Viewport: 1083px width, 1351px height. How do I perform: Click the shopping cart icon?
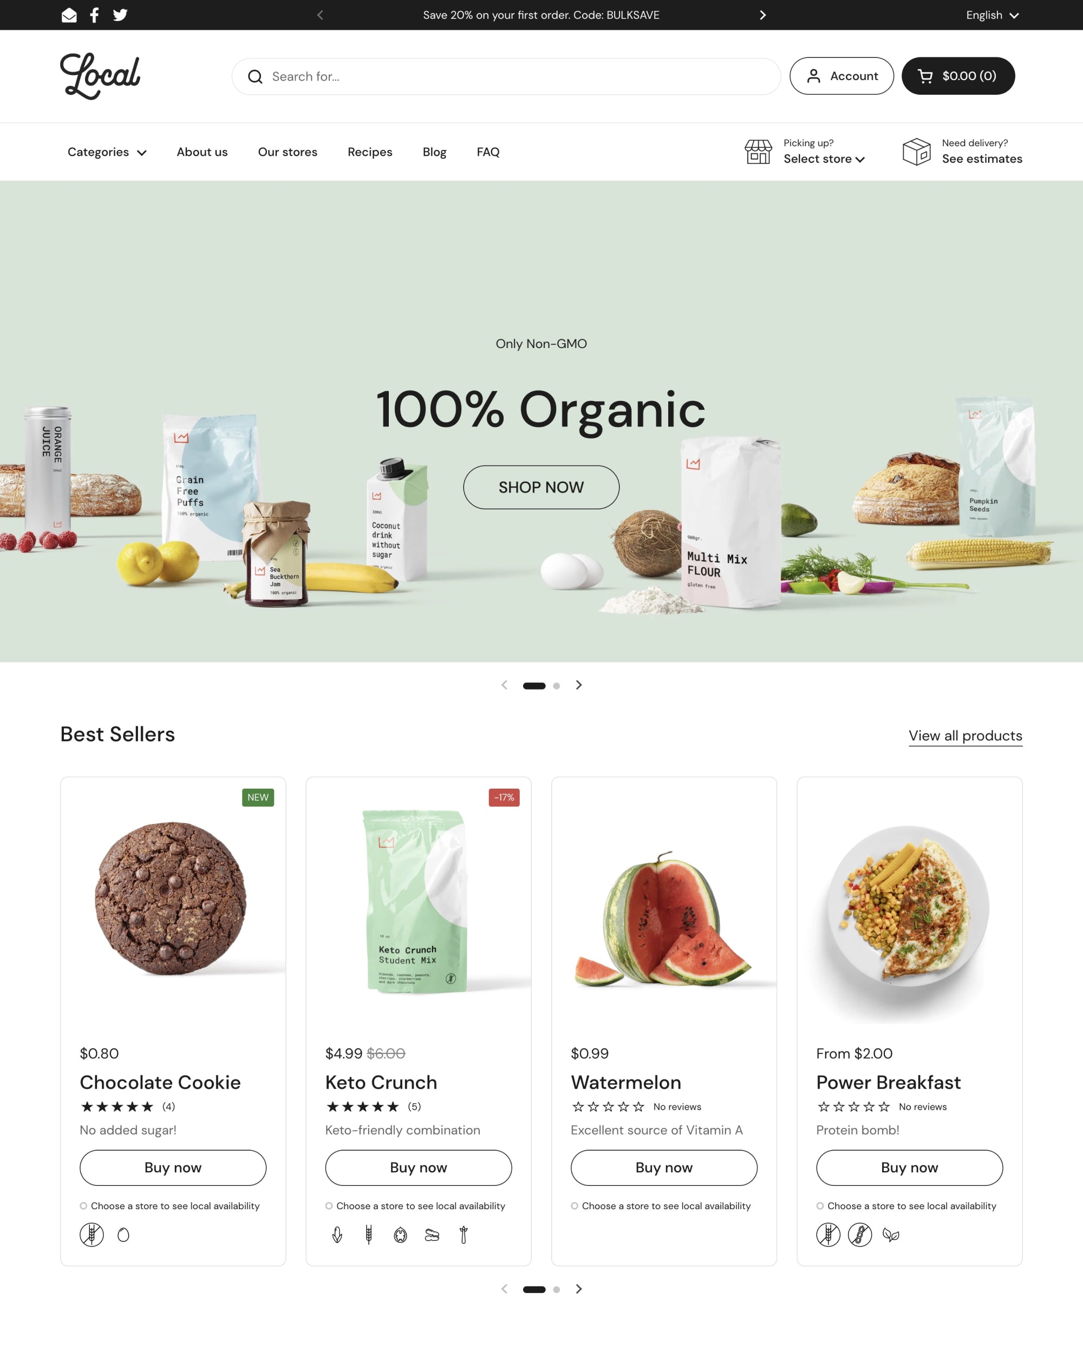(x=926, y=75)
